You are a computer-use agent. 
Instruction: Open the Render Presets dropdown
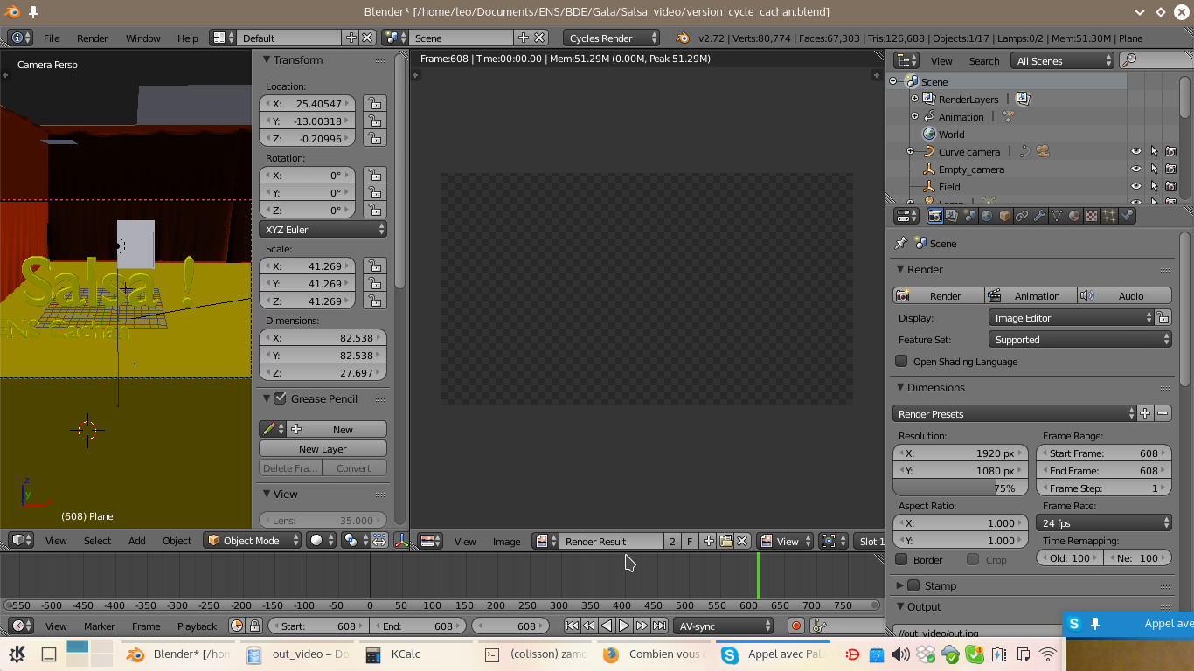tap(1014, 413)
